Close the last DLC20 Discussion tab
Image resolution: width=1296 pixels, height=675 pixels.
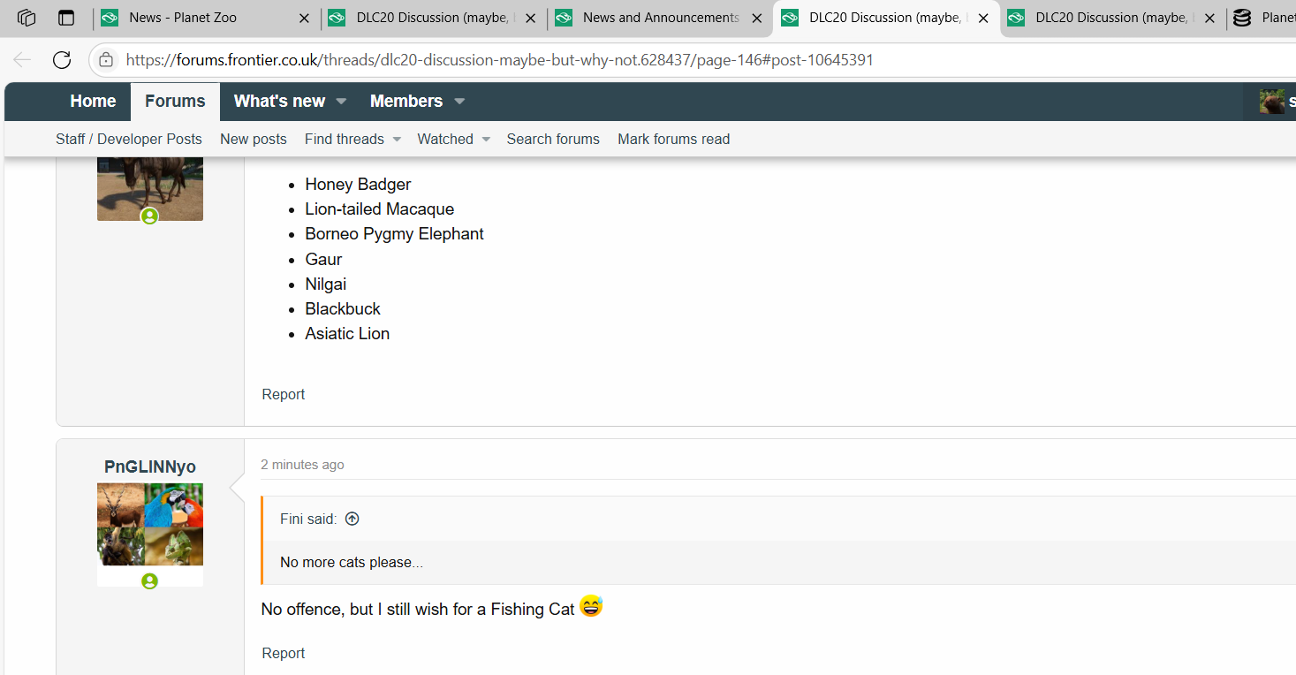(x=1209, y=18)
